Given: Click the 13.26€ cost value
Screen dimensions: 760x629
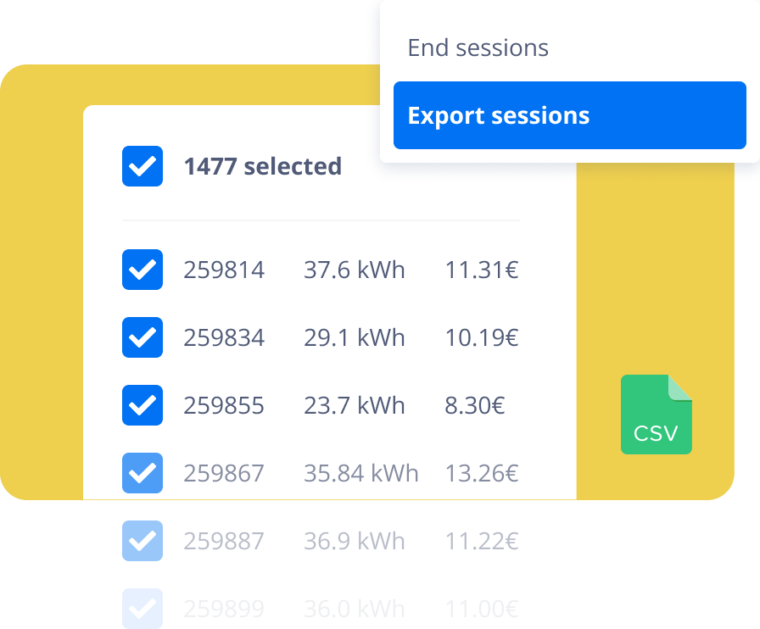Looking at the screenshot, I should click(482, 474).
